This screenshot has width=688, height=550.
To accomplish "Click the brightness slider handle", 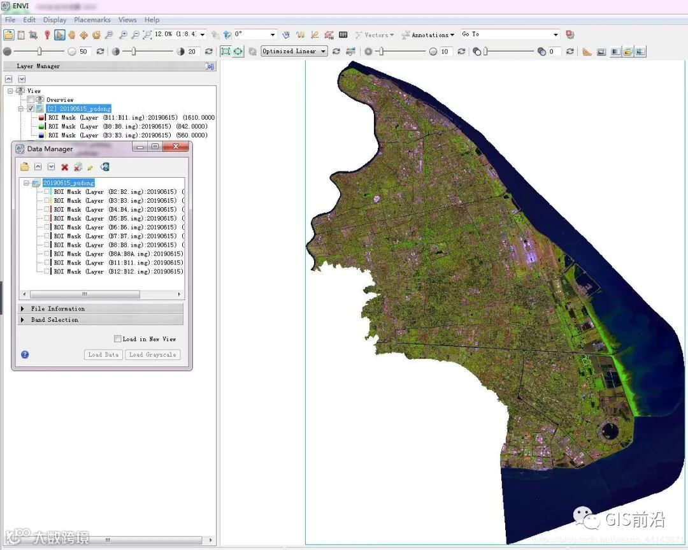I will 39,52.
